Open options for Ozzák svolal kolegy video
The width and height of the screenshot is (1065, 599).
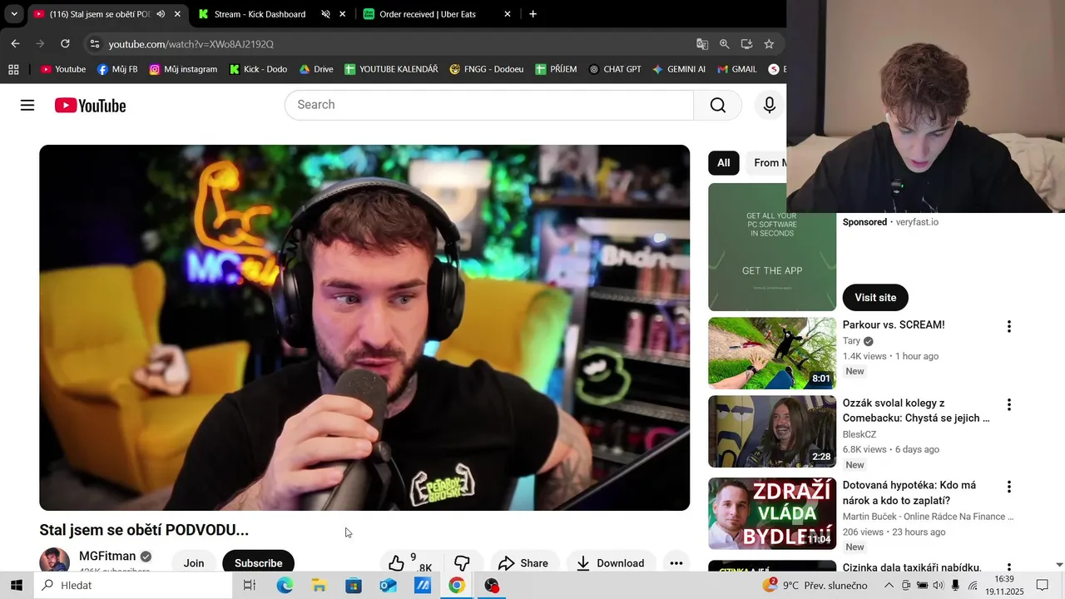tap(1008, 404)
